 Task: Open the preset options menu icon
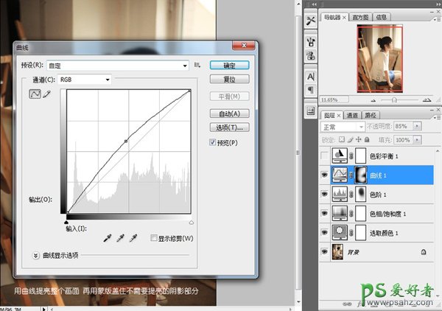coord(197,65)
